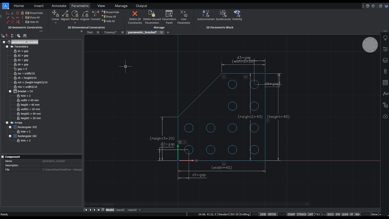The width and height of the screenshot is (389, 219).
Task: Add a new document tab with plus
Action: 168,32
